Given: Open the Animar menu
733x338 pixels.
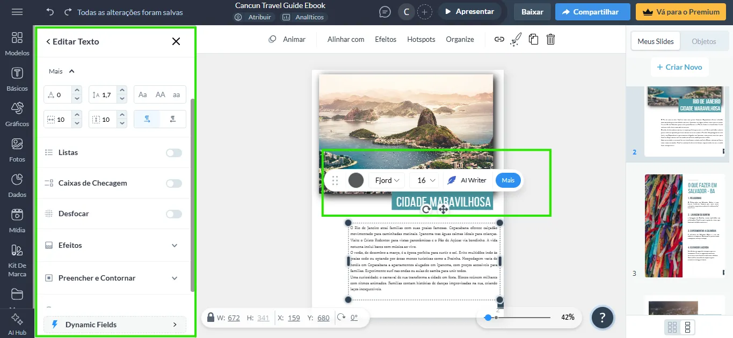Looking at the screenshot, I should 287,39.
